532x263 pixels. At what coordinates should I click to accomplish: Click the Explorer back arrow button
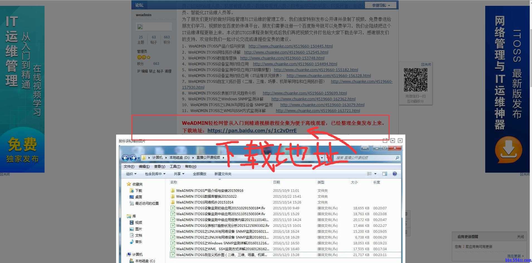125,158
